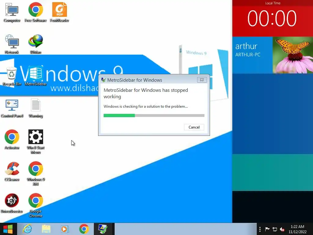This screenshot has width=313, height=235.
Task: Click the MetroSidebar dialog title icon
Action: tap(103, 80)
